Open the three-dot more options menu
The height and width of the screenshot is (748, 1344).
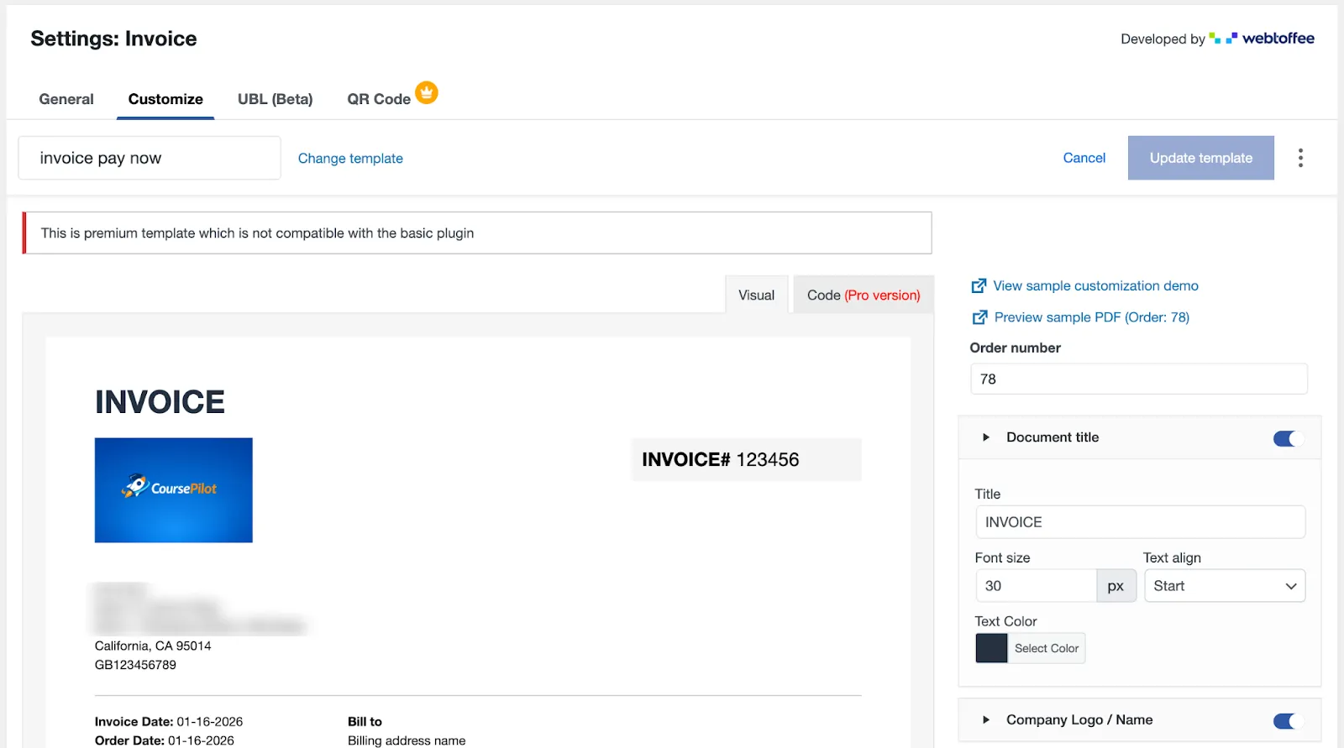click(x=1300, y=158)
